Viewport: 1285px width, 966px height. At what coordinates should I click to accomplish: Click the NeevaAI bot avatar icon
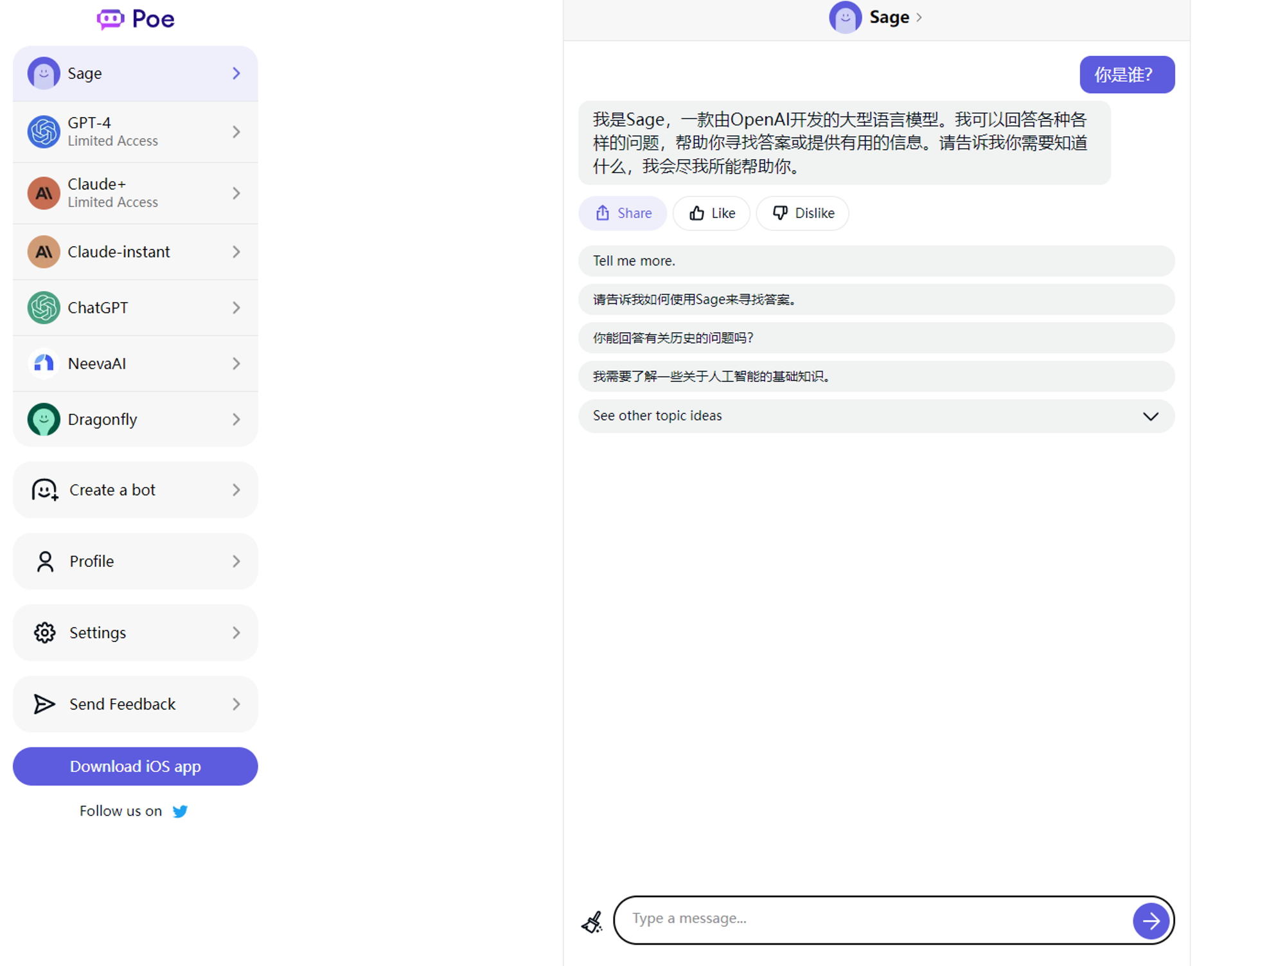(x=44, y=364)
